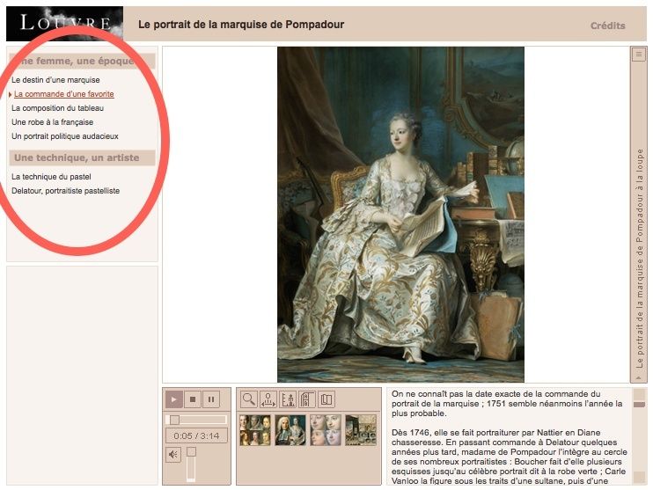Click the commentary paragraph beginning "Dès 1746"
653x490 pixels.
pyautogui.click(x=509, y=457)
